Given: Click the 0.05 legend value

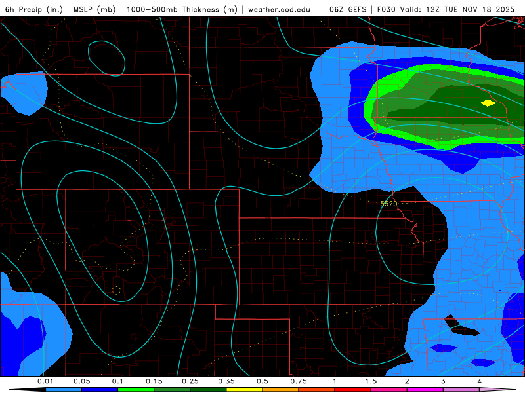Looking at the screenshot, I should [x=81, y=381].
